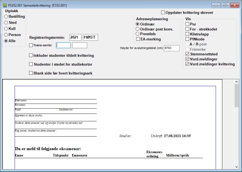
Task: Select Ordinær post konv. option
Action: (x=138, y=29)
